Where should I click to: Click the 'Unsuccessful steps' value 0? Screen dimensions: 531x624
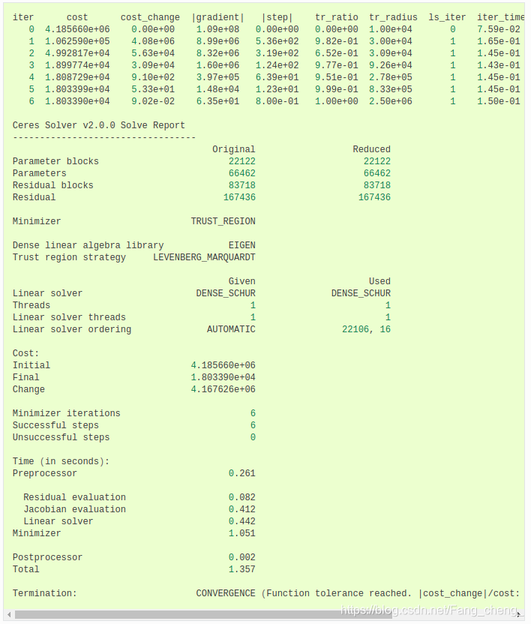click(x=253, y=437)
